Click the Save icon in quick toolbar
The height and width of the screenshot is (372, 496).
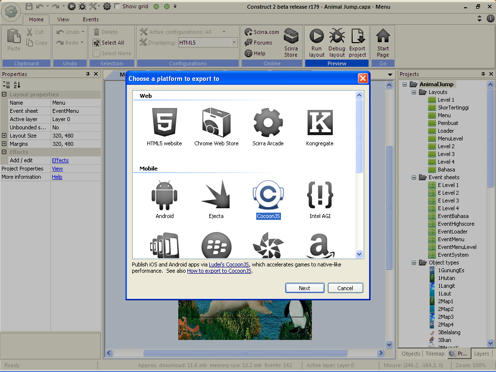coord(29,6)
